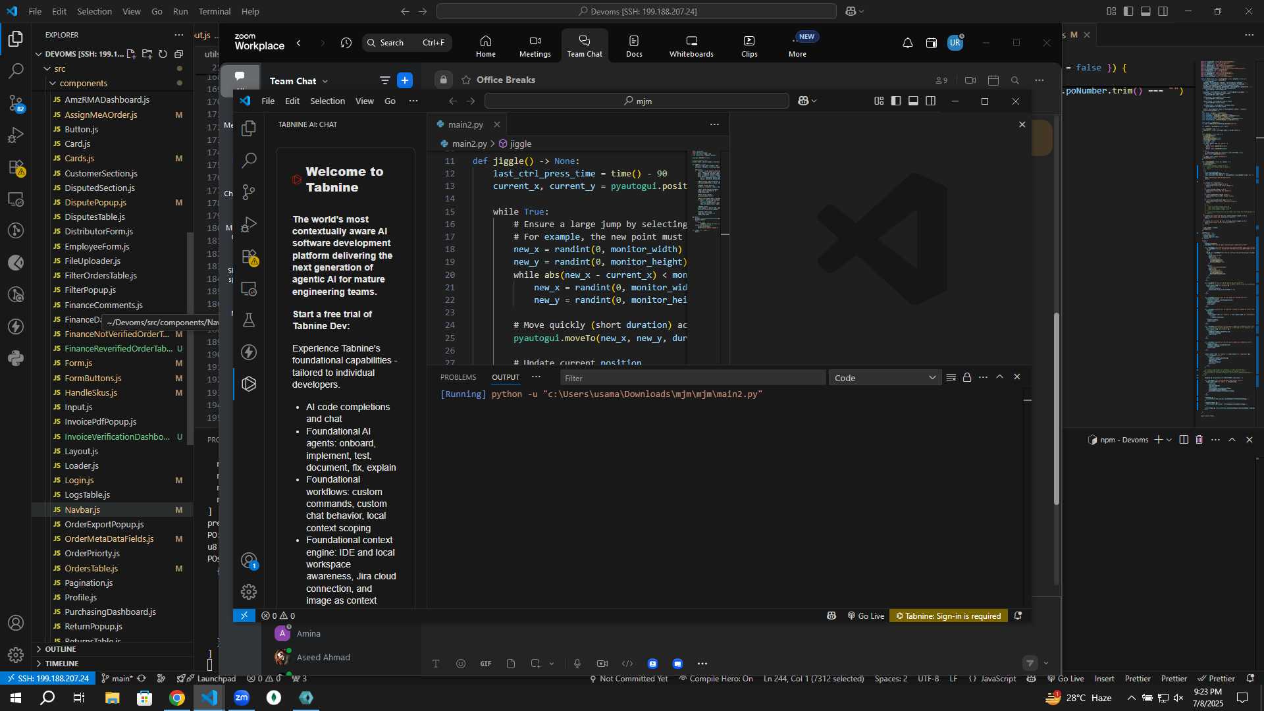
Task: Open Search in inner VS Code activity bar
Action: (249, 160)
